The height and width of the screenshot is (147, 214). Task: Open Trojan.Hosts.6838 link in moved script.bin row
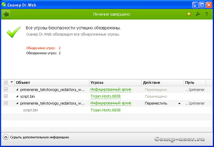pyautogui.click(x=106, y=96)
